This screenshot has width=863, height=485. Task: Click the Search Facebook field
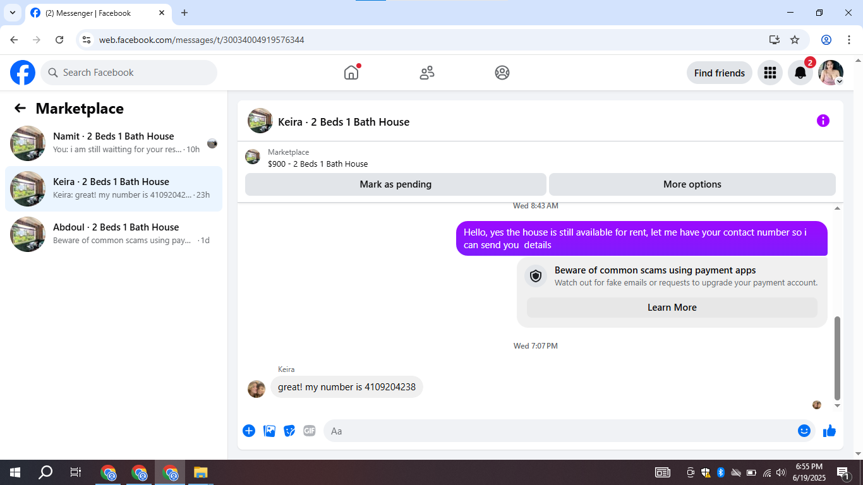[129, 73]
